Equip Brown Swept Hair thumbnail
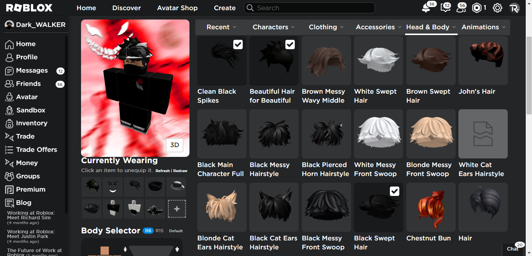 tap(431, 60)
